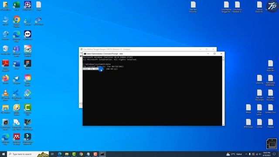Select the Tutorial Darwin text file
Viewport: 279px width, 157px height.
pos(259,7)
